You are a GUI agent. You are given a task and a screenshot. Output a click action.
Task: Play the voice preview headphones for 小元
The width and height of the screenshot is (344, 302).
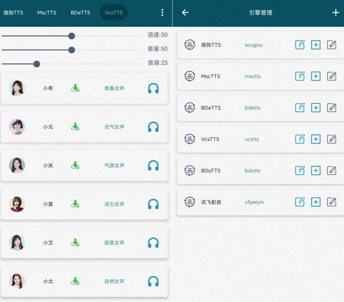click(x=153, y=127)
